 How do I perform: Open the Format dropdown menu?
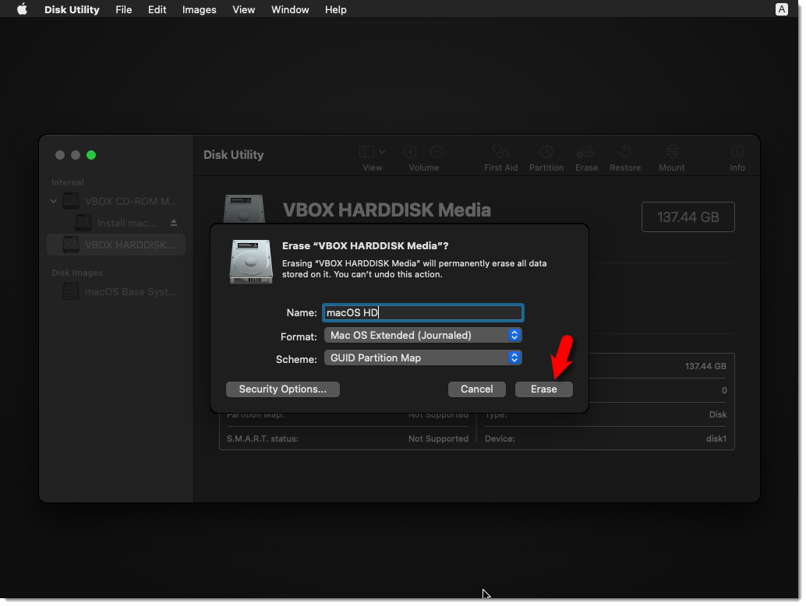[x=422, y=336]
